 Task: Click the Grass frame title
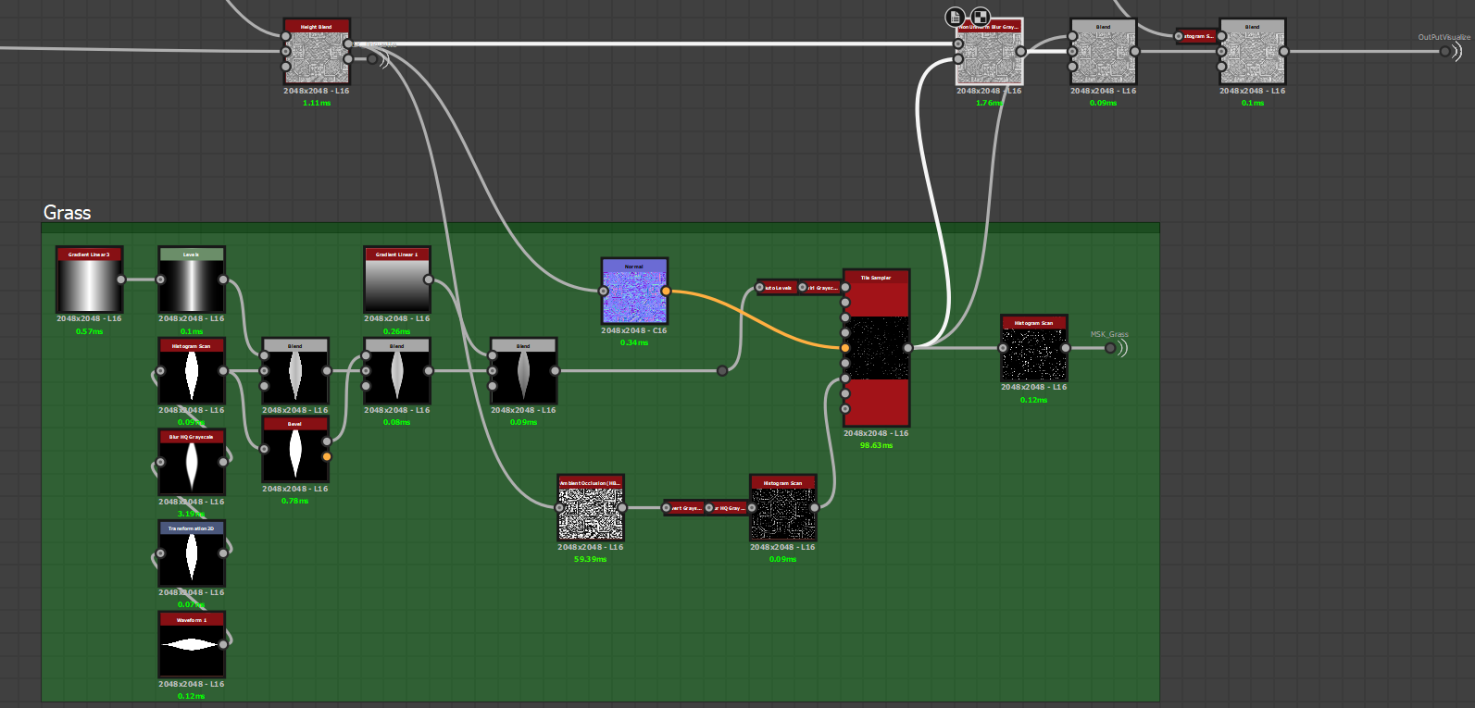68,212
